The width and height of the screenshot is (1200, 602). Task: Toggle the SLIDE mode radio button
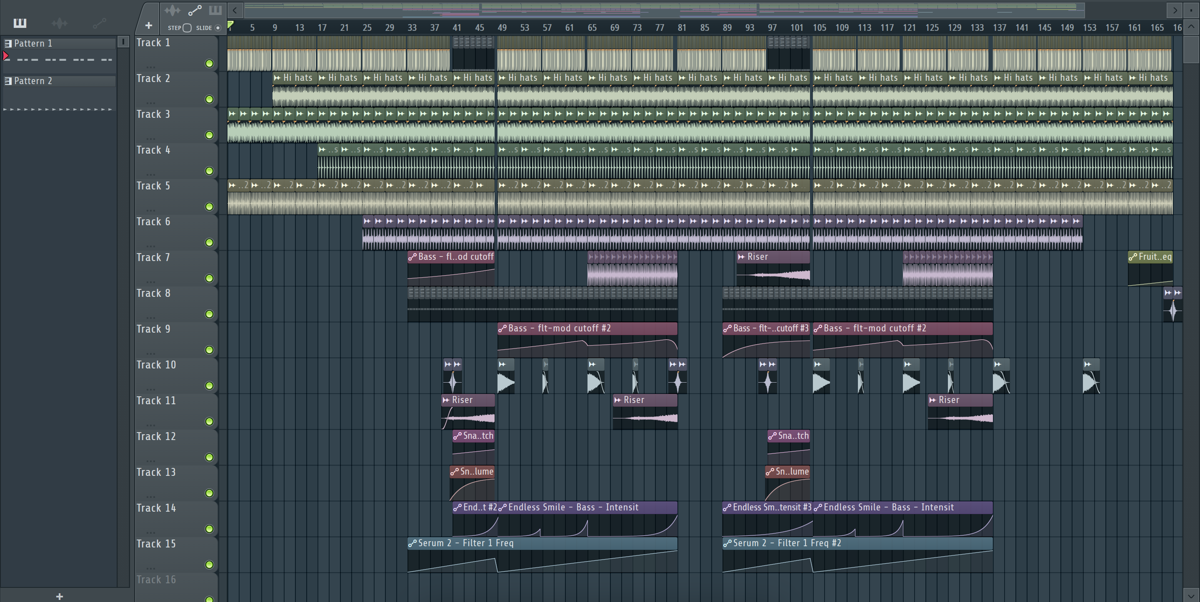[217, 28]
